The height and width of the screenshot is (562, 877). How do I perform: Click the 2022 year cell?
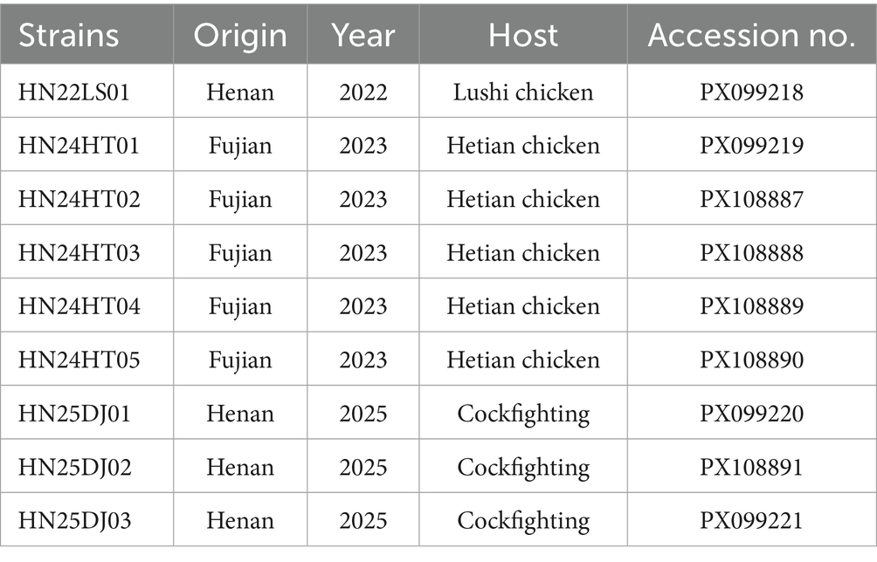(363, 92)
